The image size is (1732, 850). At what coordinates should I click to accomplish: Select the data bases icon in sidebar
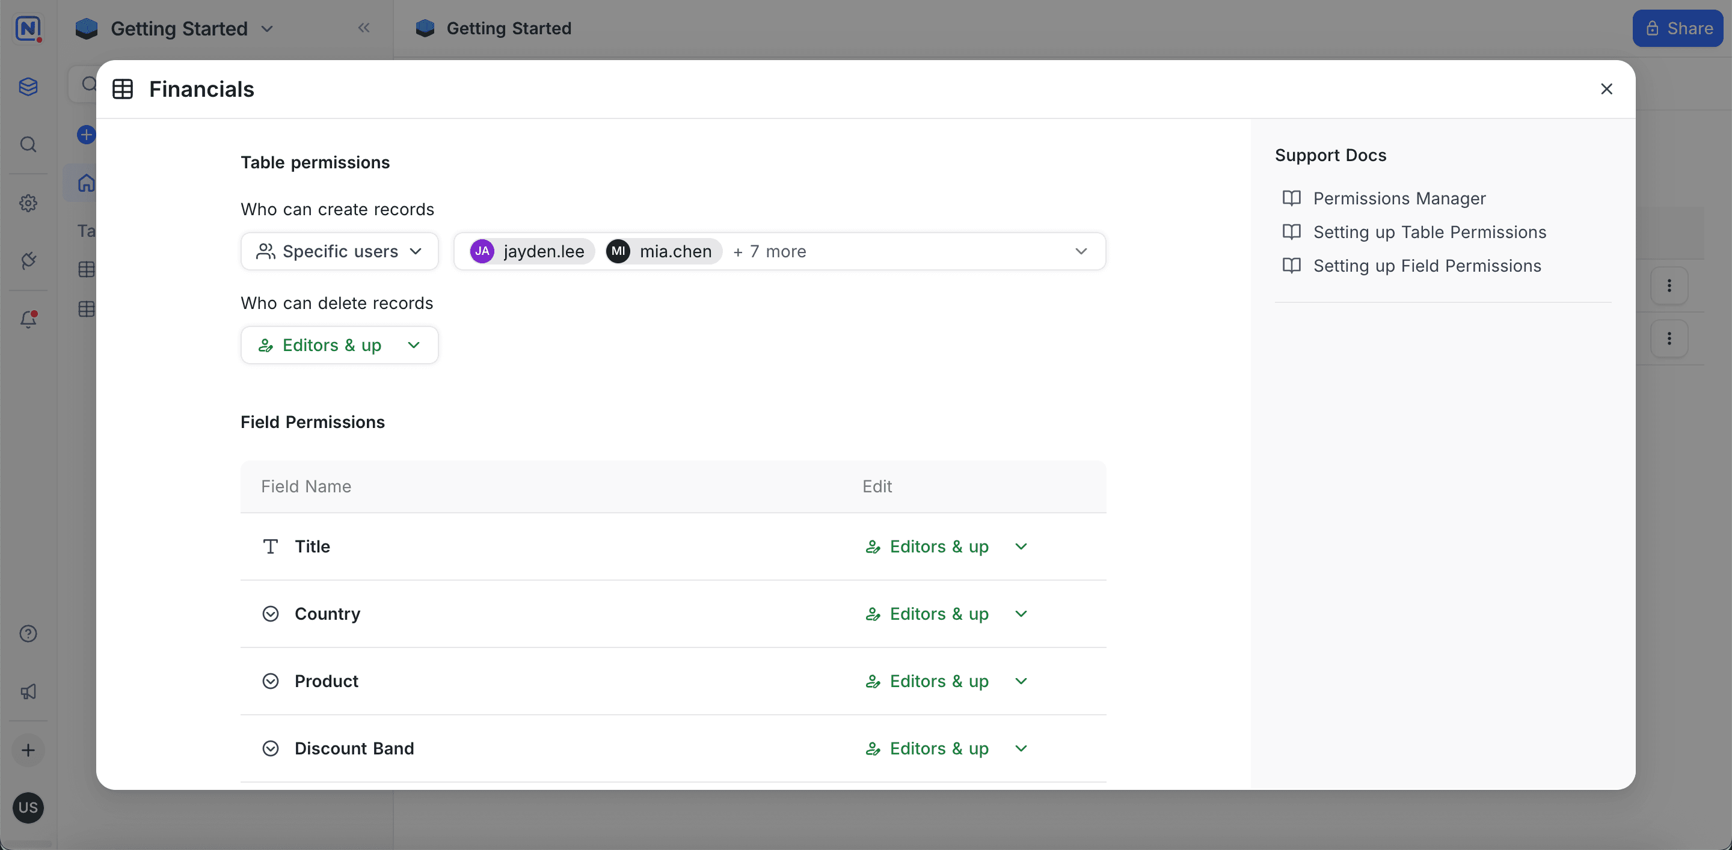[x=28, y=87]
